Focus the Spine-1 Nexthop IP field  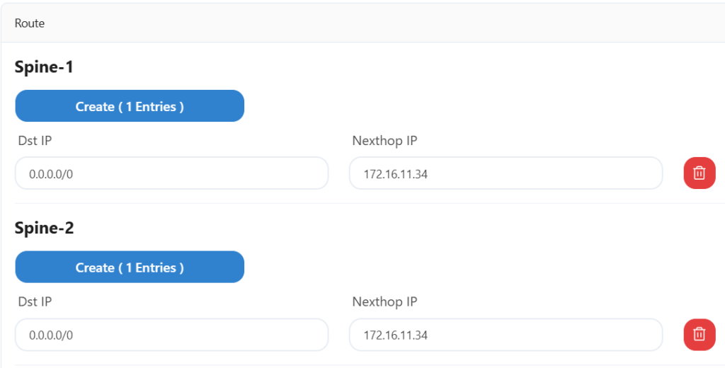(x=506, y=173)
